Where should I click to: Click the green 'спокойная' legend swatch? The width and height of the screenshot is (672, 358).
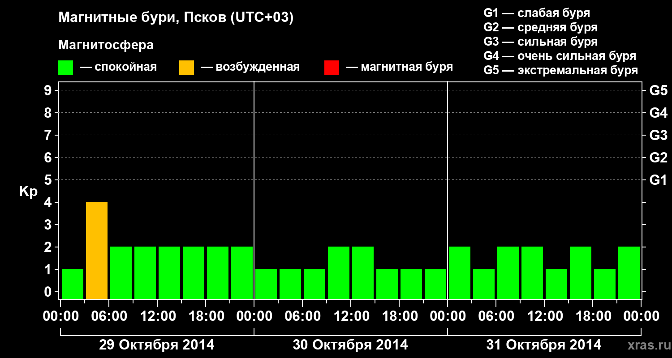(66, 68)
